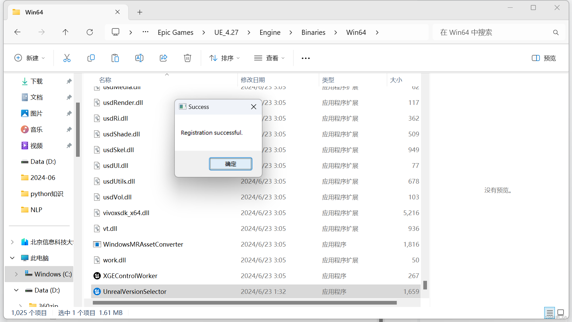
Task: Click the 确定 button in Success dialog
Action: coord(231,164)
